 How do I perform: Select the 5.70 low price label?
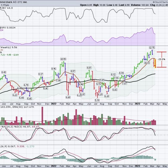(x=97, y=100)
